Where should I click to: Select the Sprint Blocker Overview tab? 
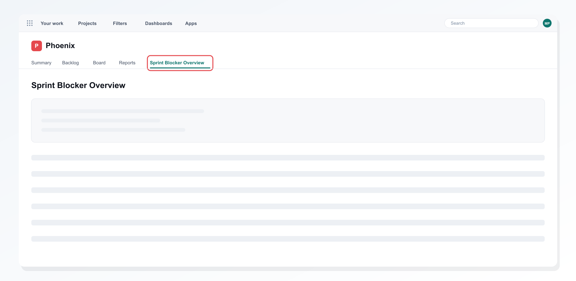[x=177, y=63]
